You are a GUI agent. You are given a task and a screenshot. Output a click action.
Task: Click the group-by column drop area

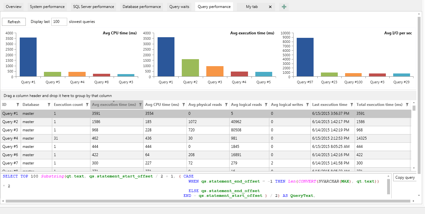(209, 95)
